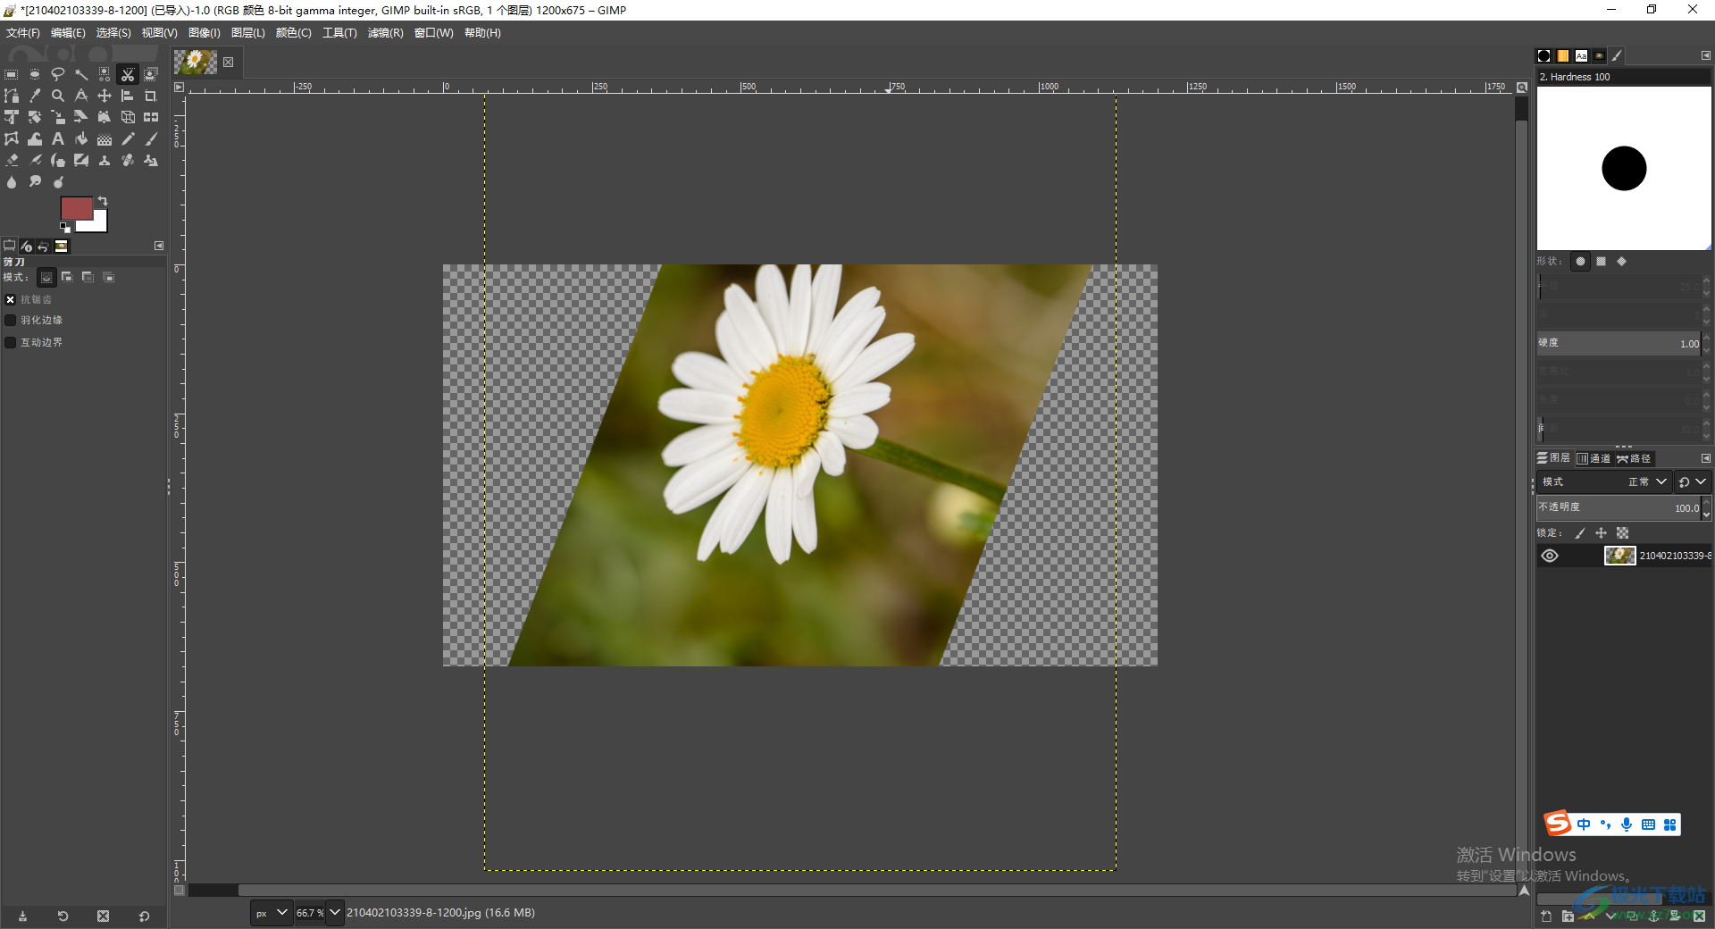Screen dimensions: 1715x929
Task: Choose replace selection mode button
Action: [46, 278]
